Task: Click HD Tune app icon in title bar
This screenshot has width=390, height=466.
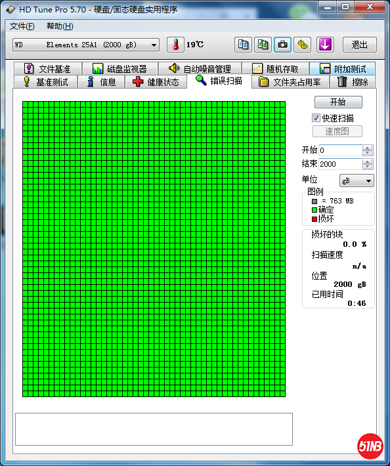Action: pos(11,9)
